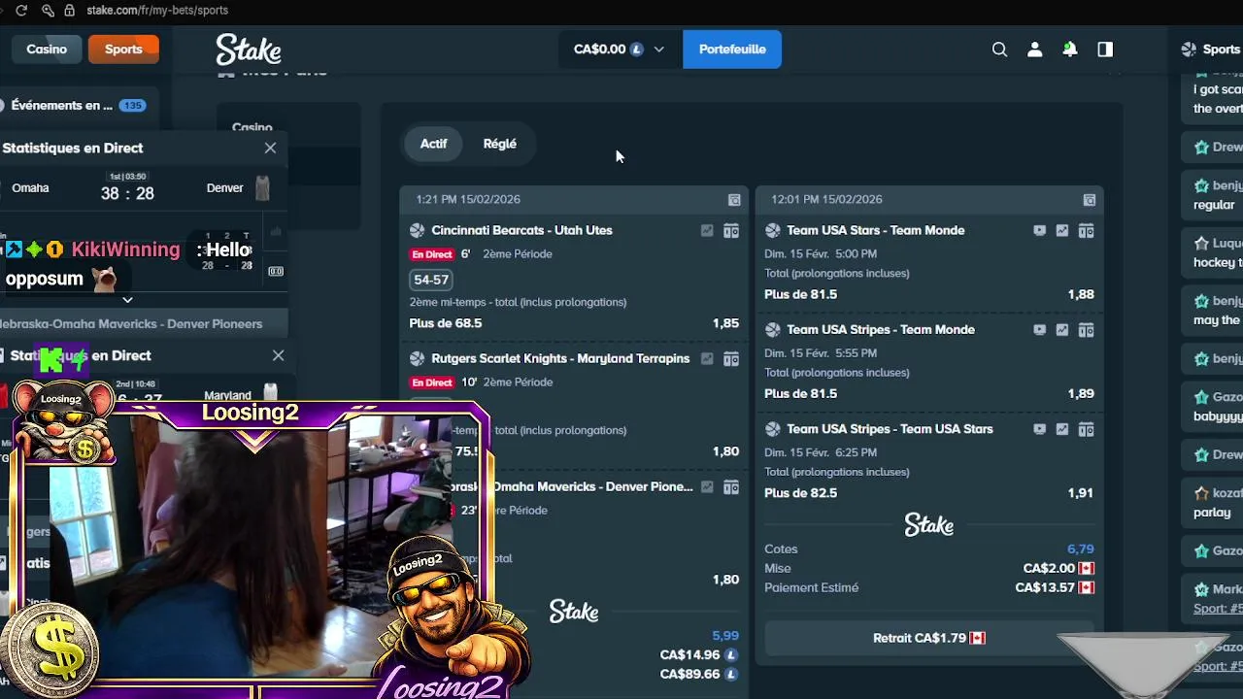Share the 12:01 PM bet slip
Image resolution: width=1243 pixels, height=699 pixels.
(1090, 199)
